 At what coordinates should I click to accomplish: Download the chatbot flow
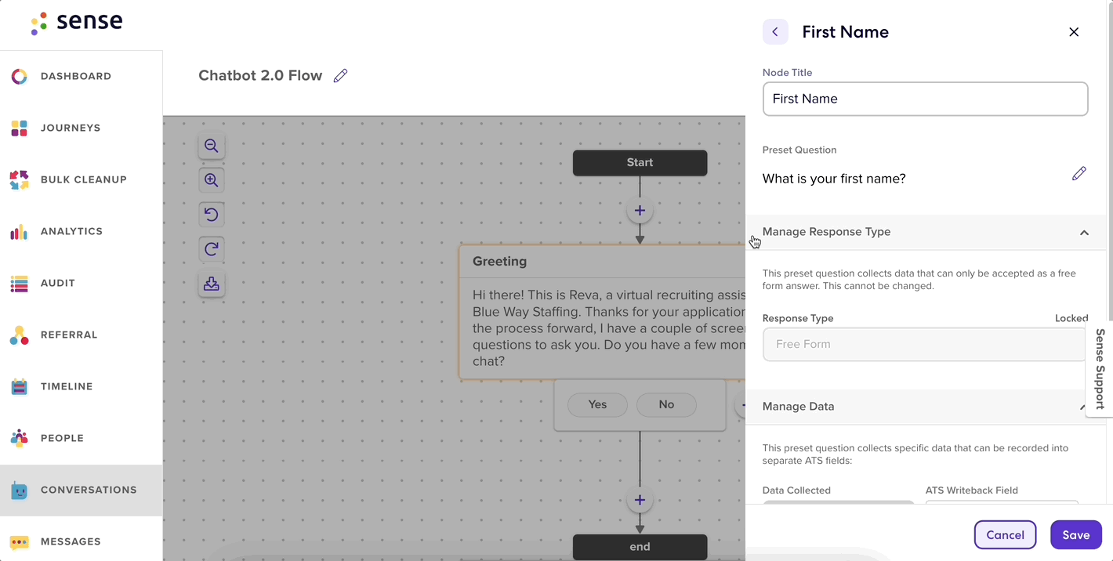(x=211, y=284)
